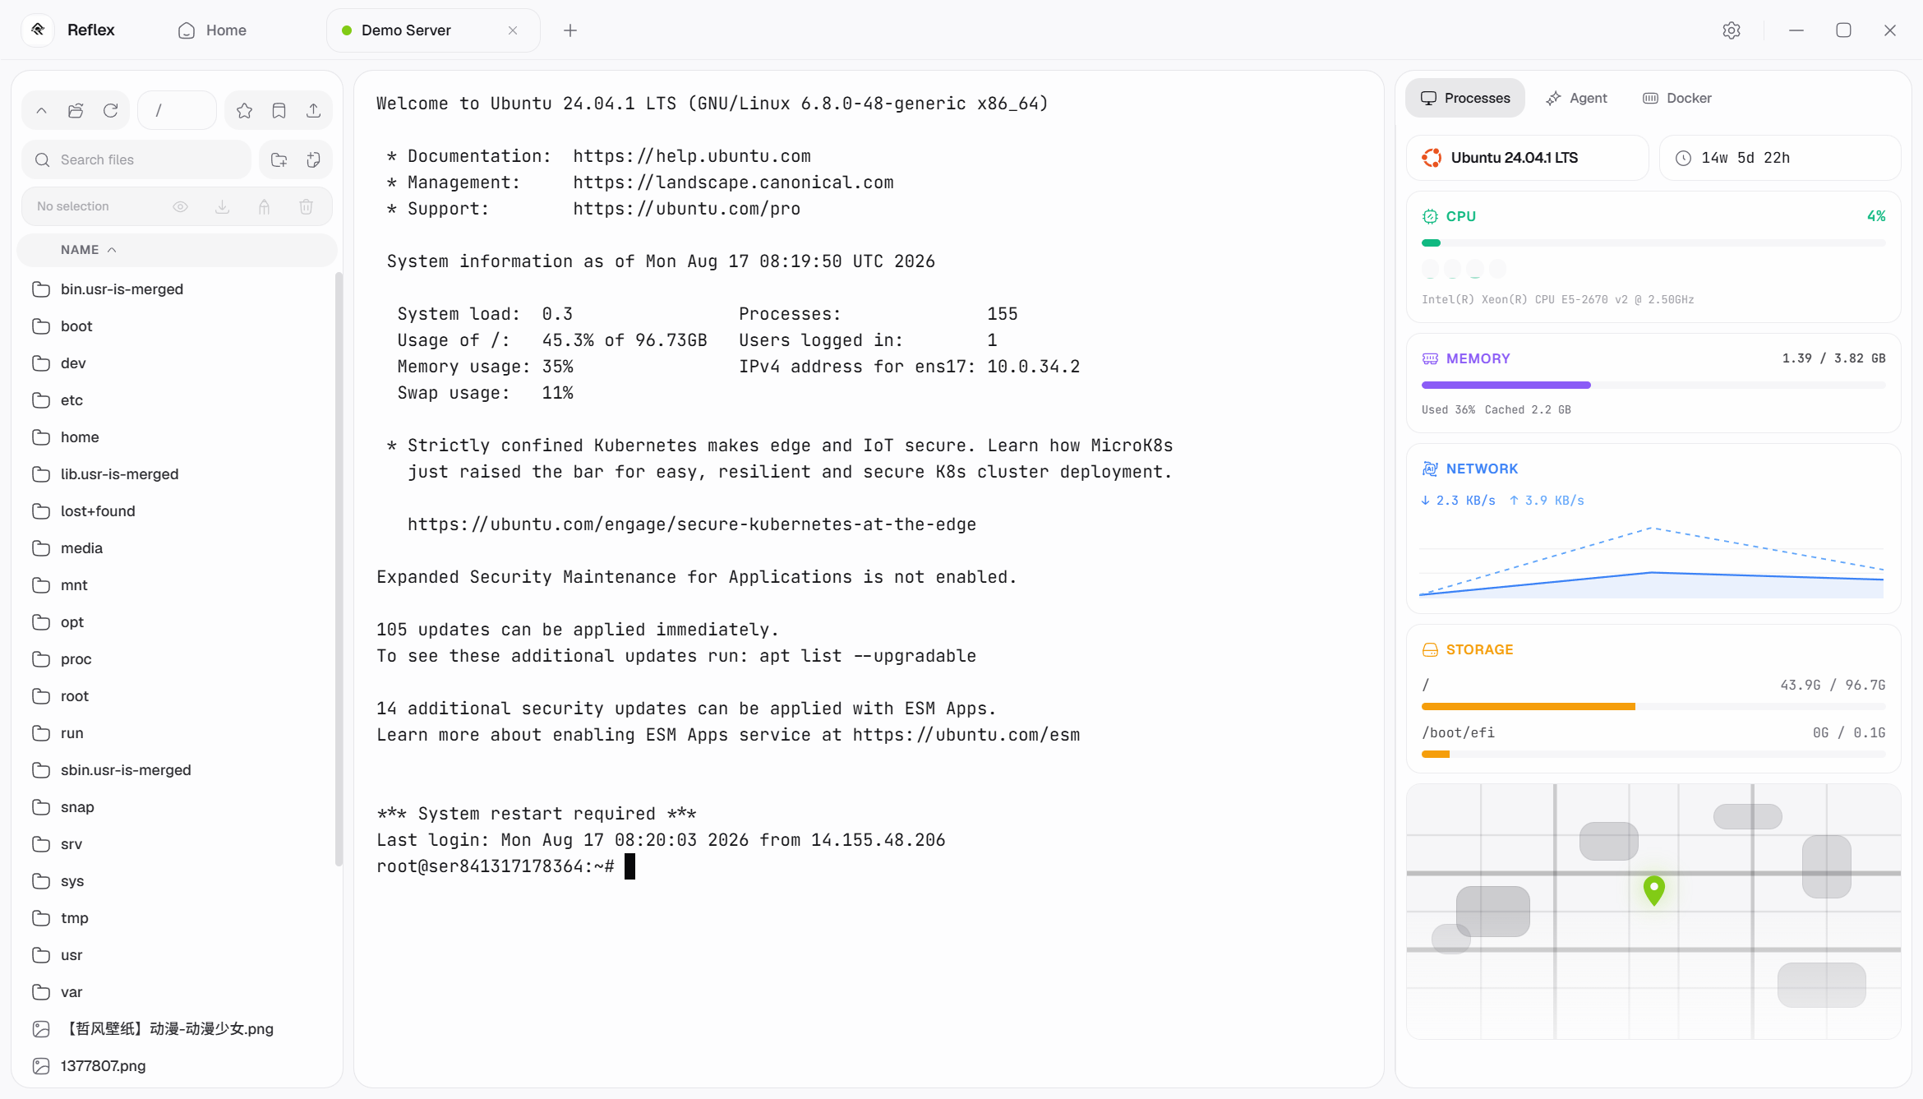Switch to the Demo Server tab
1923x1099 pixels.
tap(433, 30)
